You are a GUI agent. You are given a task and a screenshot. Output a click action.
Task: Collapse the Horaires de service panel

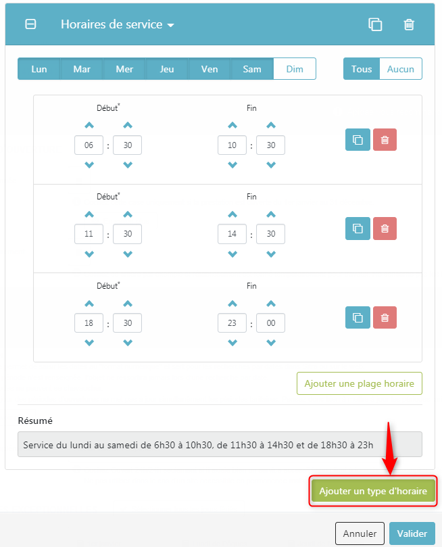30,24
